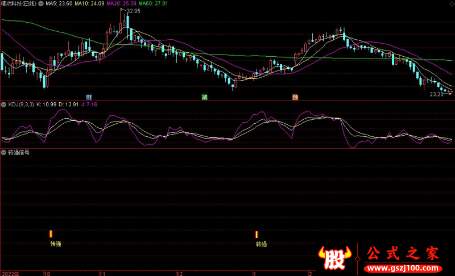Click the 转强信号 indicator name

(19, 153)
